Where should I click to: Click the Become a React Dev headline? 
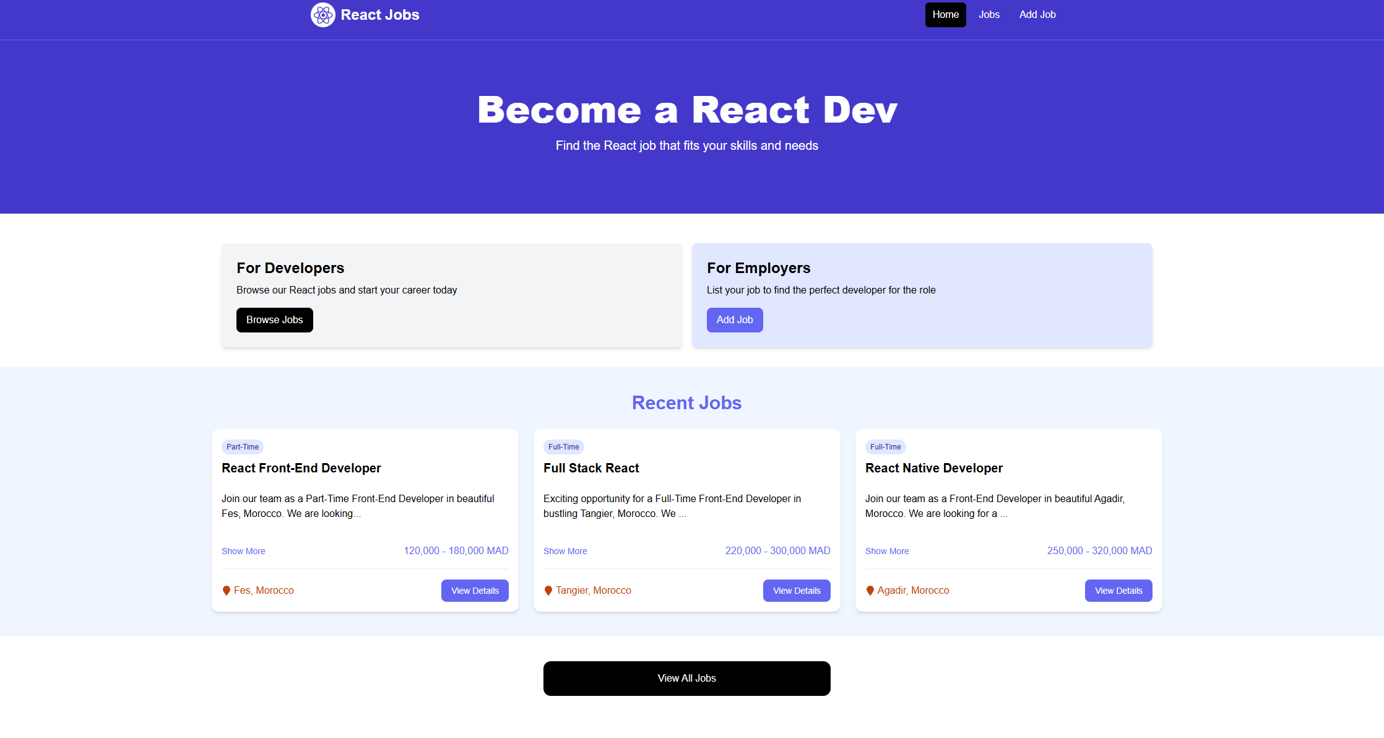point(687,110)
